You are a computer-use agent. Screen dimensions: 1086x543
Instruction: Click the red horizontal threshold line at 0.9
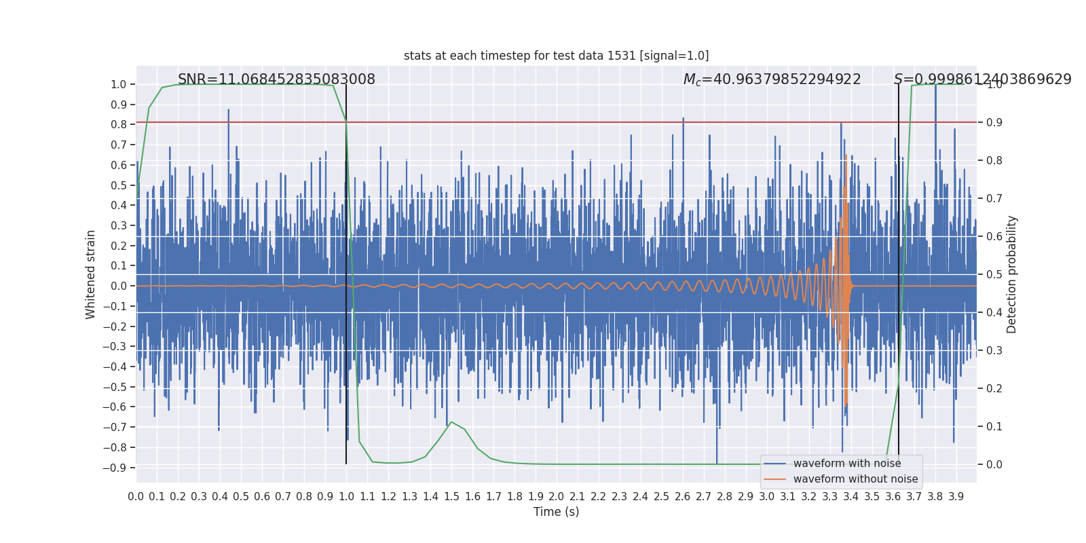(556, 122)
